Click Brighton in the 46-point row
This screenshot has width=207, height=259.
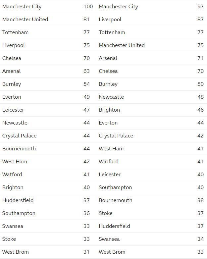[x=109, y=110]
